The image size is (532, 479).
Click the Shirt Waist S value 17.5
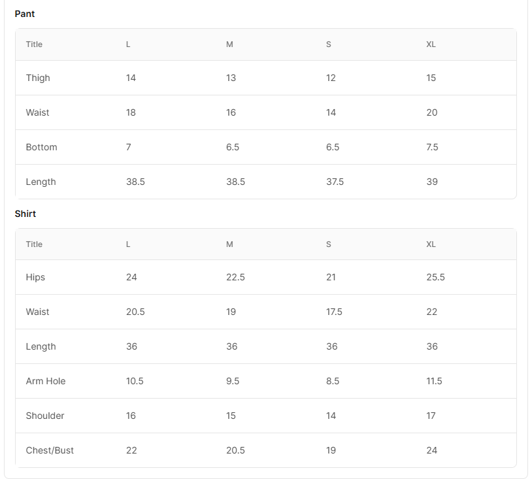point(334,312)
